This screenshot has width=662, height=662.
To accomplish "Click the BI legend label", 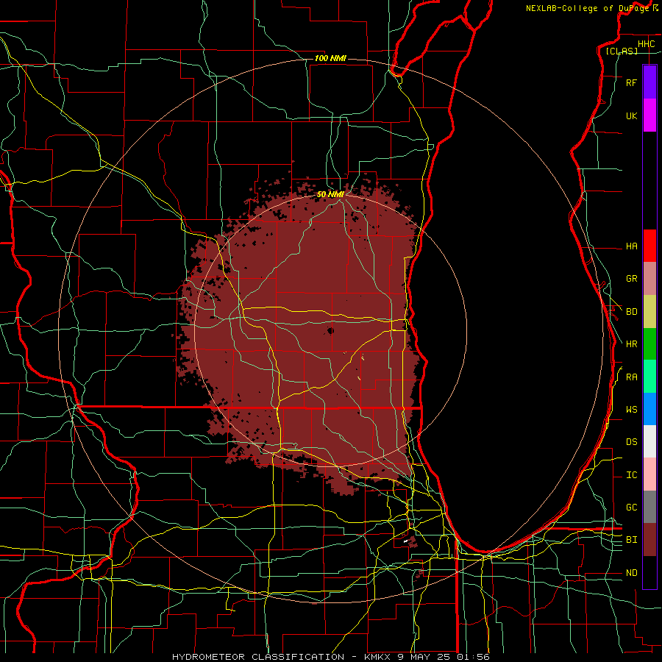I will coord(632,540).
